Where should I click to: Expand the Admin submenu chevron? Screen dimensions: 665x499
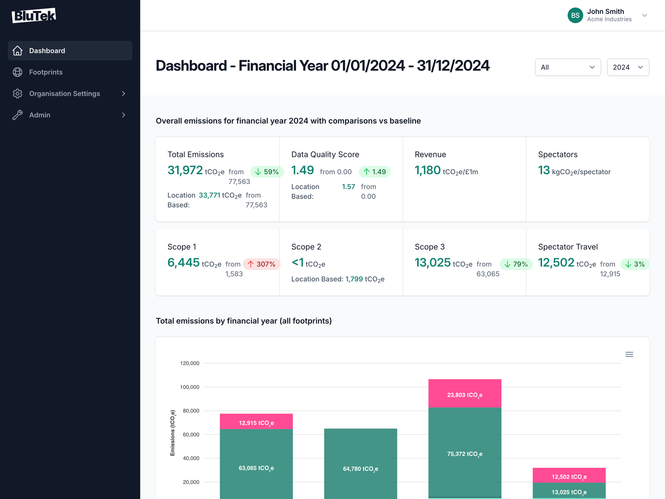[123, 115]
